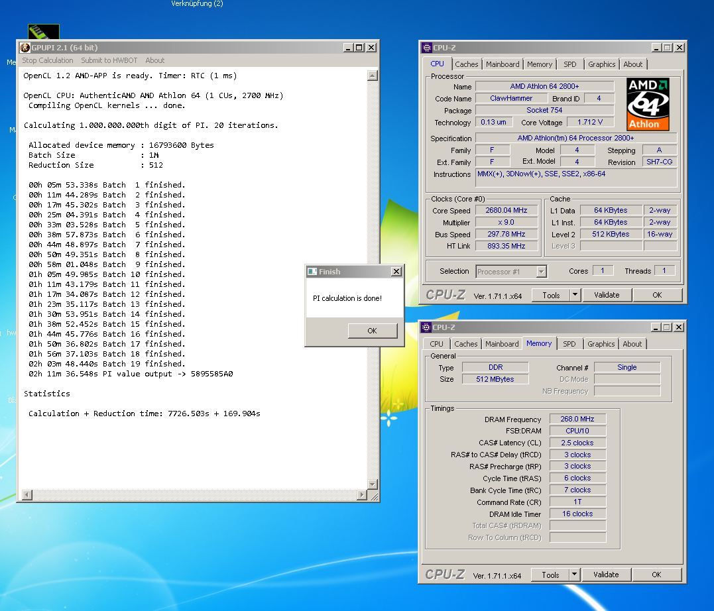The height and width of the screenshot is (611, 714).
Task: Close the Finish dialog with X
Action: coord(396,271)
